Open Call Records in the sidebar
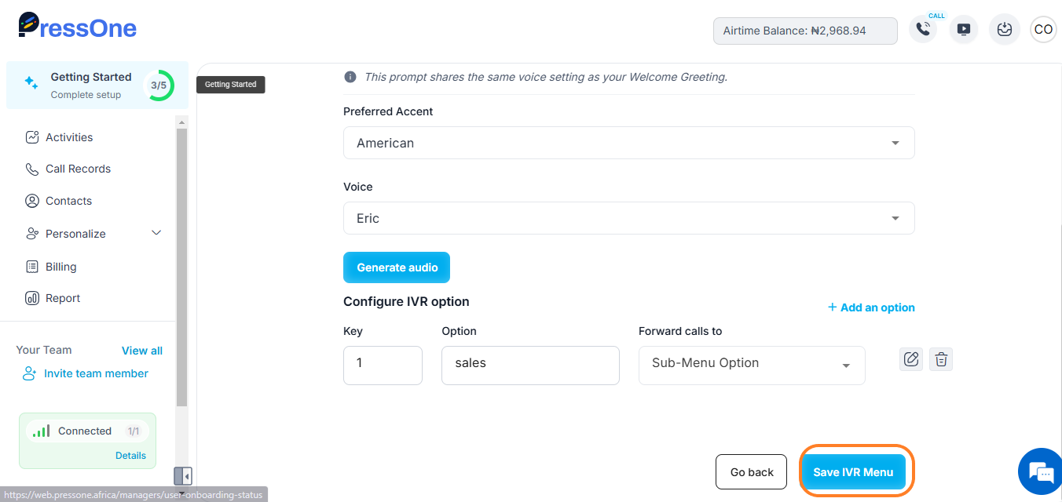Screen dimensions: 1062x502 [78, 169]
